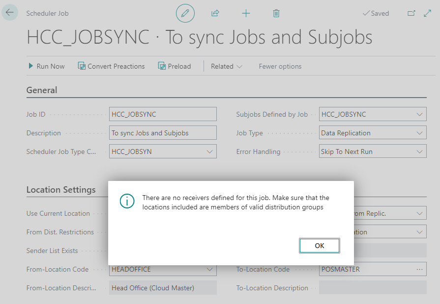Image resolution: width=440 pixels, height=304 pixels.
Task: Open page in new window icon
Action: coord(411,13)
